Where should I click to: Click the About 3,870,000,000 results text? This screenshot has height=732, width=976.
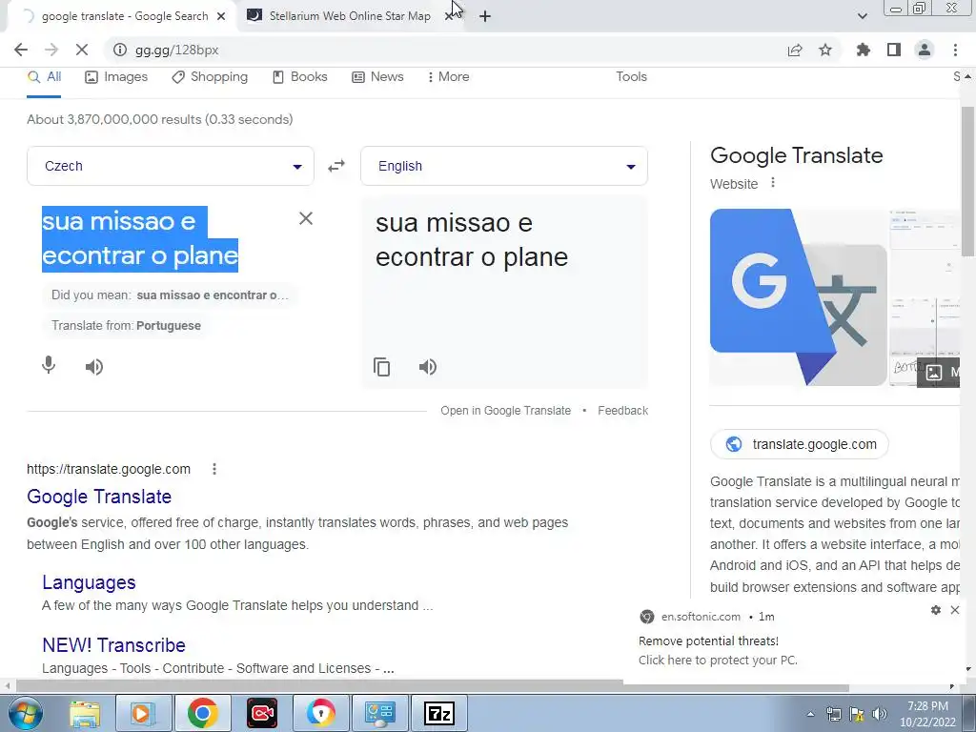[160, 119]
